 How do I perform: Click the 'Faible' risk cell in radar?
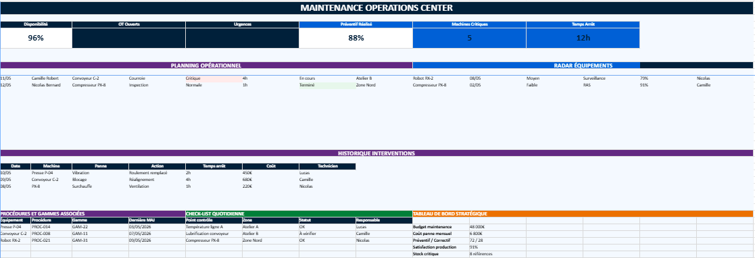point(555,85)
